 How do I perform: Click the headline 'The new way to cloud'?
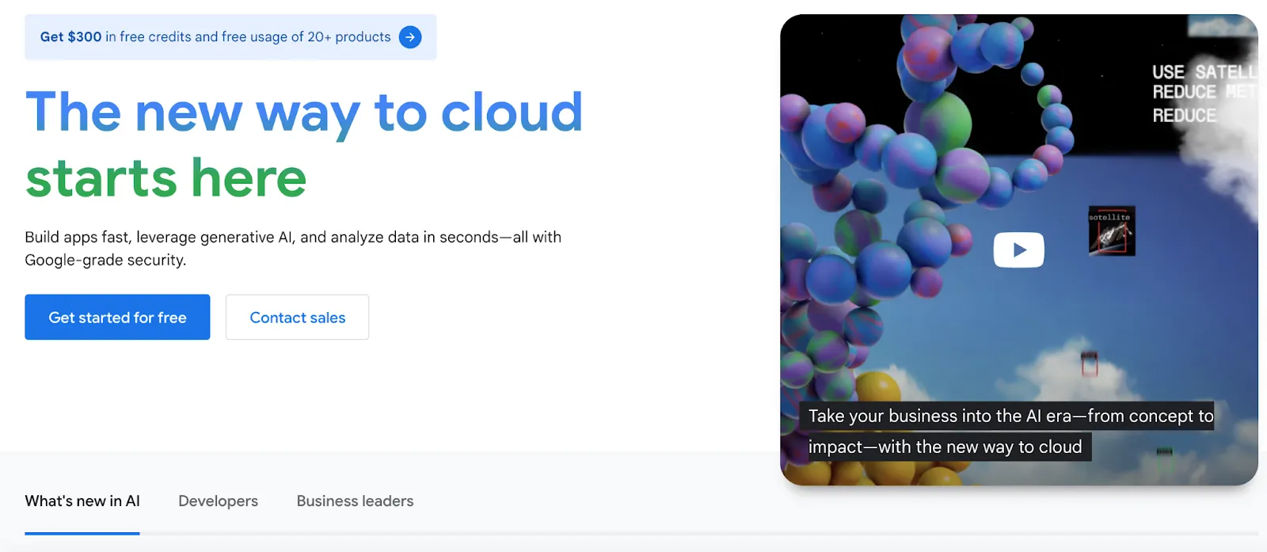click(304, 112)
